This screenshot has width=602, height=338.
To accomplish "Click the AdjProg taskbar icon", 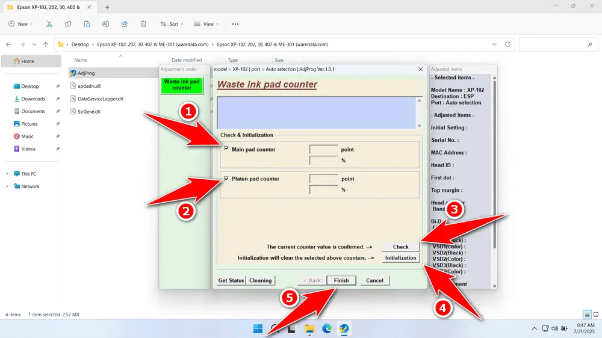I will click(344, 329).
